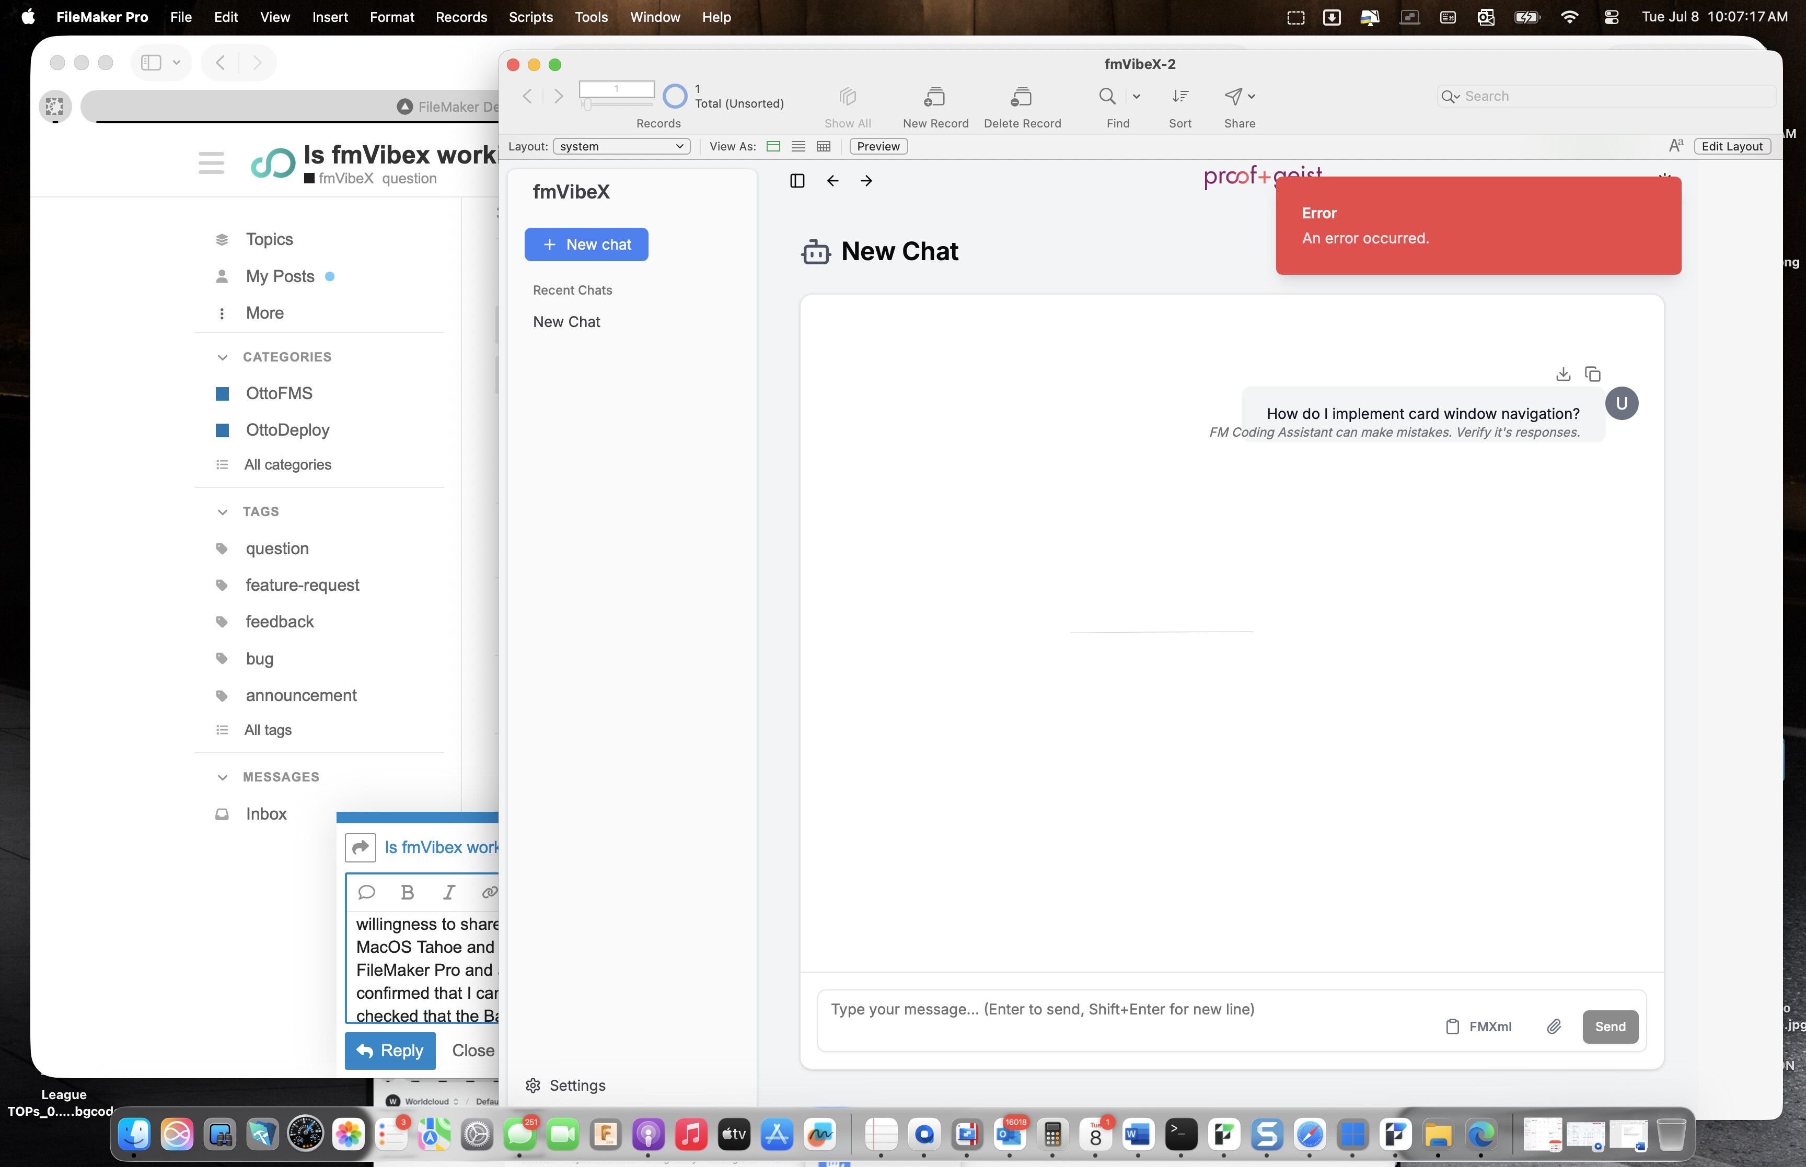Click the Send button
The width and height of the screenshot is (1806, 1167).
pos(1610,1026)
